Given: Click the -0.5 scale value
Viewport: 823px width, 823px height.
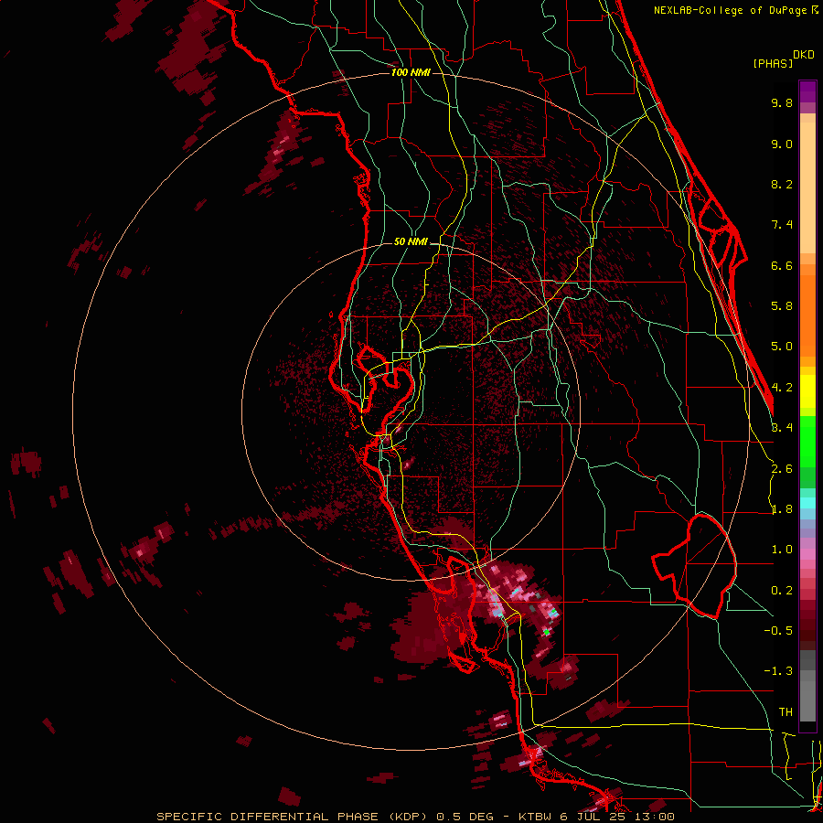Looking at the screenshot, I should (x=778, y=631).
